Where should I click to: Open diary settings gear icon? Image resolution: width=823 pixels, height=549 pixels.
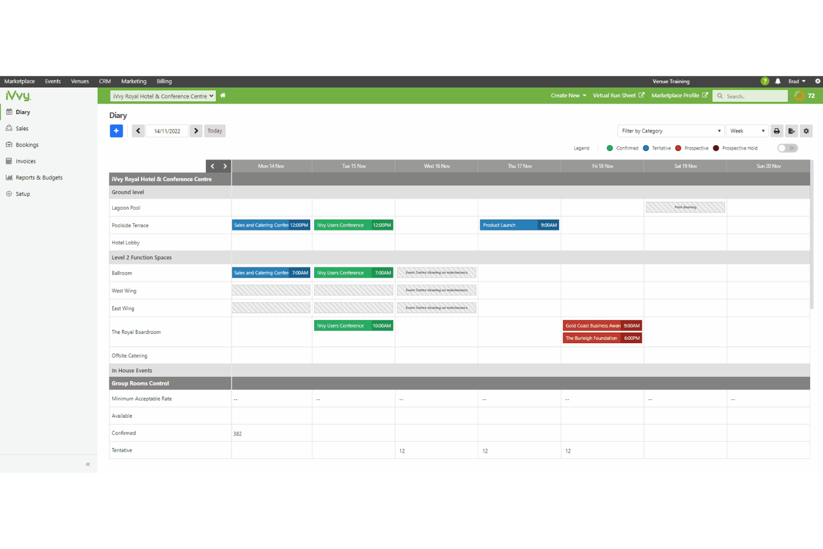(806, 131)
